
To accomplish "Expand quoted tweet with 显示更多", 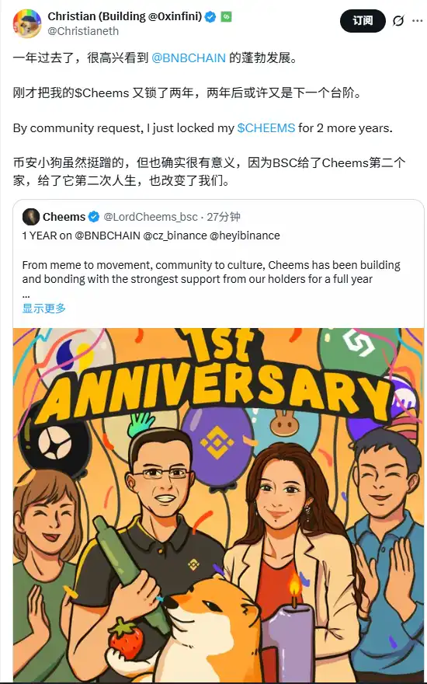I will coord(44,309).
